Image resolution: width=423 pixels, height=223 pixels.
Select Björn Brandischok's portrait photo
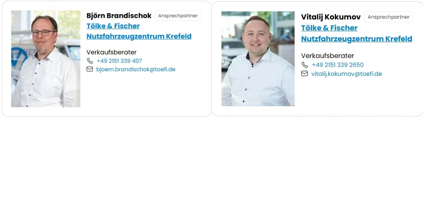(x=46, y=59)
